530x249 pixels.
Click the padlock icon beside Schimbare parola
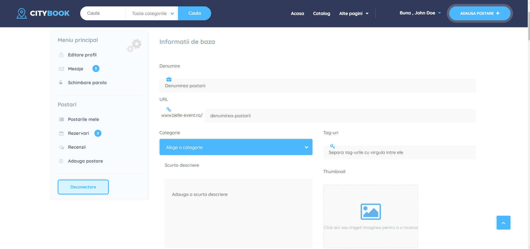[61, 83]
